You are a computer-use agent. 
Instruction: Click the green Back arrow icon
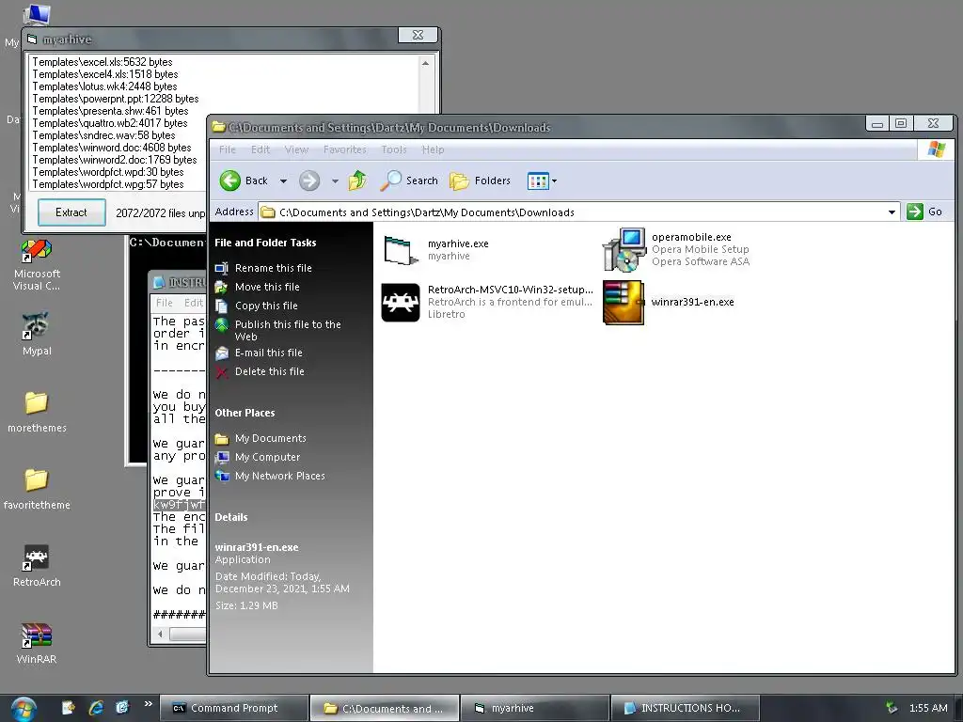[230, 180]
